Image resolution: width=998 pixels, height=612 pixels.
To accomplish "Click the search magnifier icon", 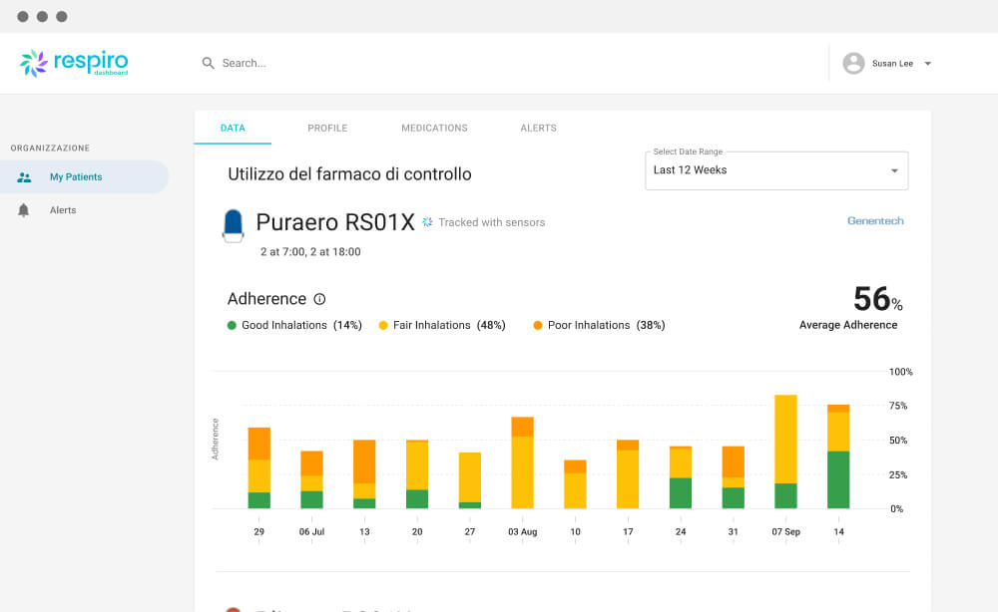I will coord(209,63).
